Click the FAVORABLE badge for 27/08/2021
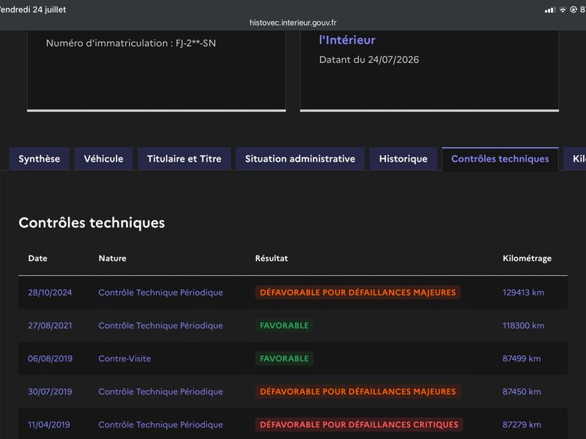586x439 pixels. 284,326
